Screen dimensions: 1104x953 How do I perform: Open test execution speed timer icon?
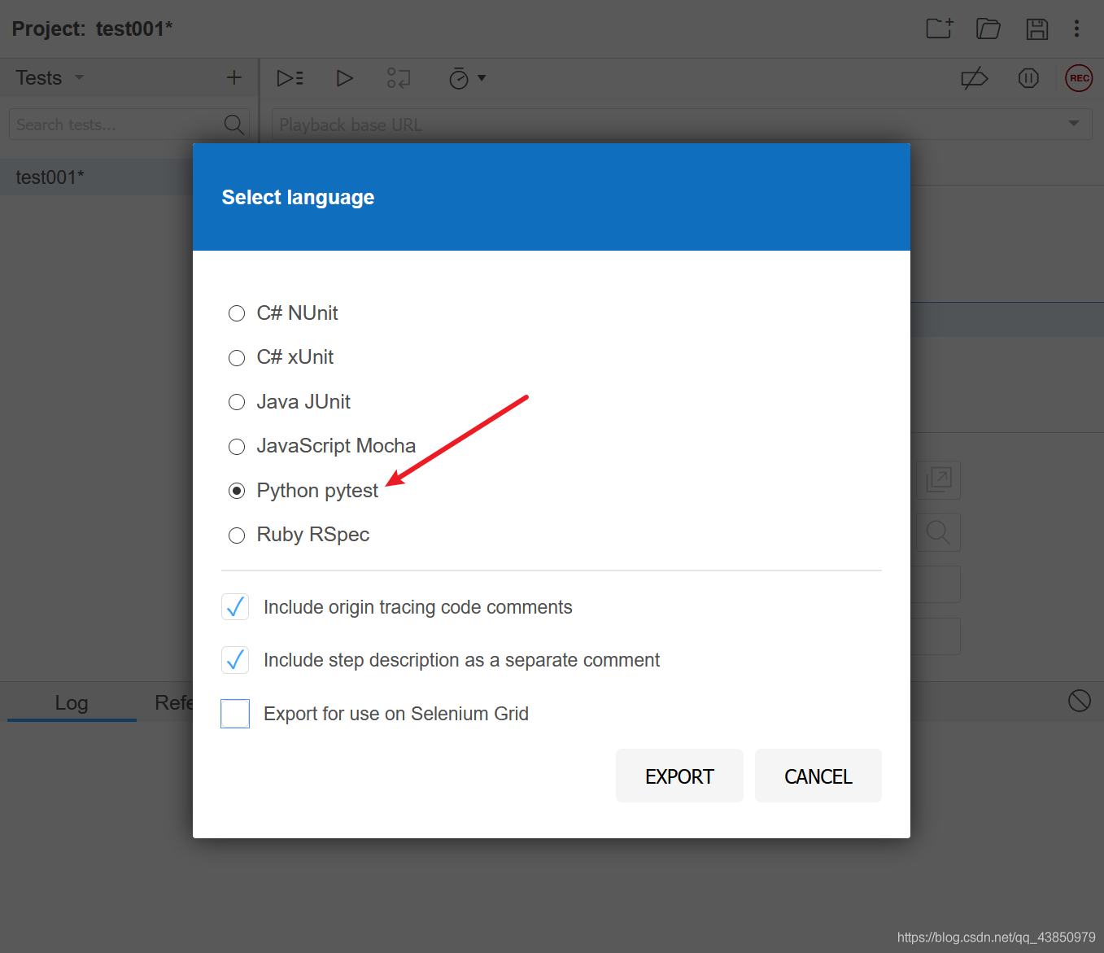click(x=459, y=78)
